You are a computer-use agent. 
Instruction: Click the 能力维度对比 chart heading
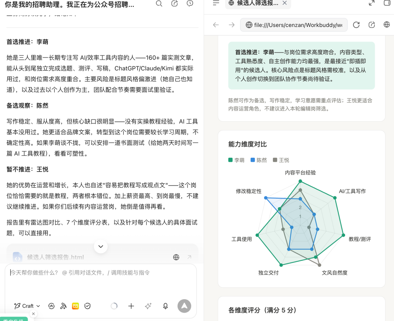click(247, 144)
